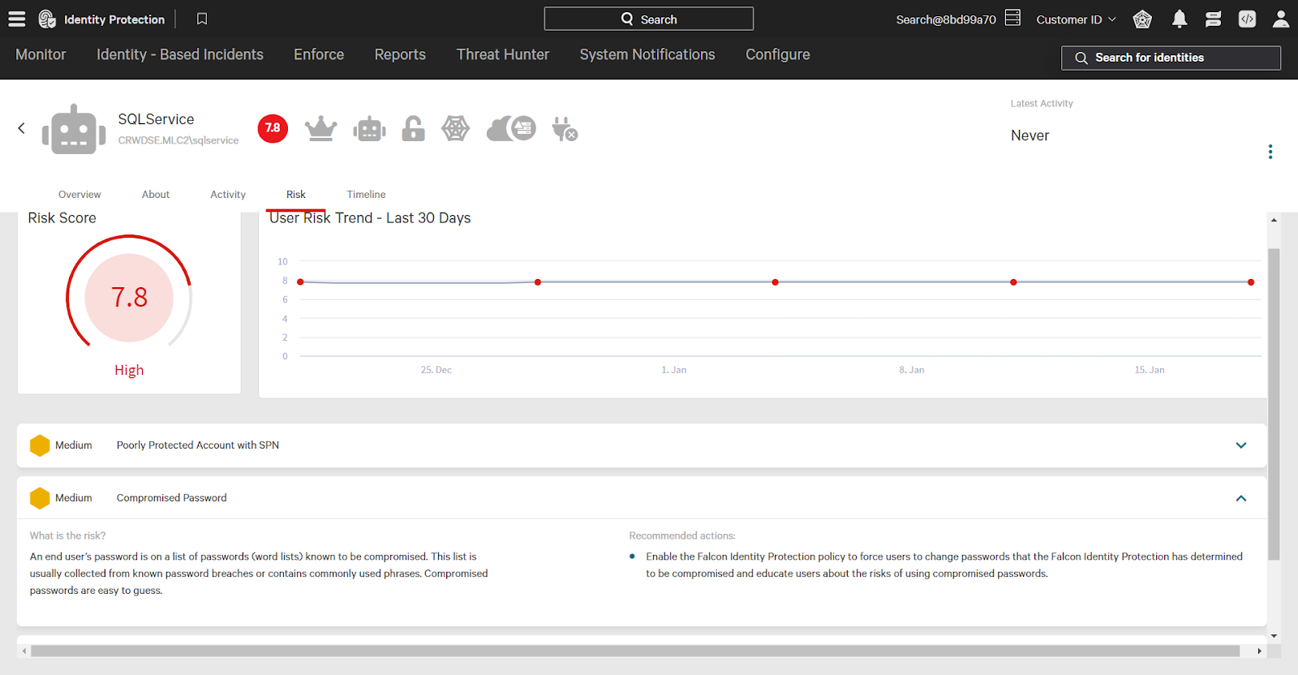Go to Monitor menu
The image size is (1298, 675).
tap(41, 54)
